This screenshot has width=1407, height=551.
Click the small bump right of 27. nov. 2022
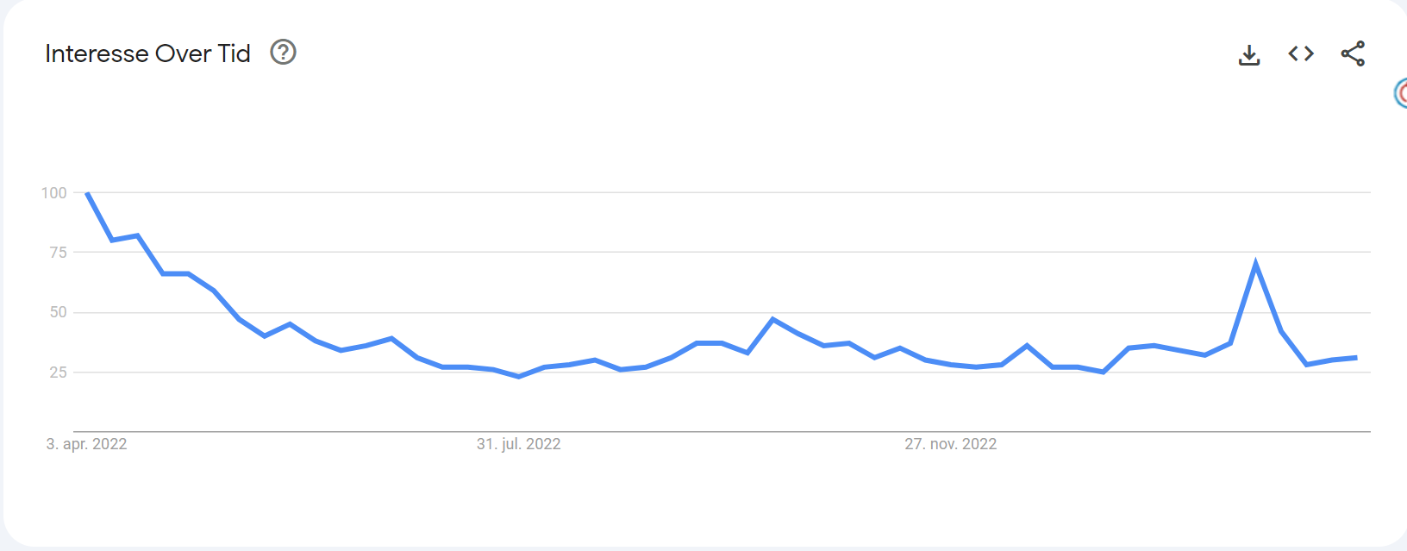pyautogui.click(x=1027, y=346)
